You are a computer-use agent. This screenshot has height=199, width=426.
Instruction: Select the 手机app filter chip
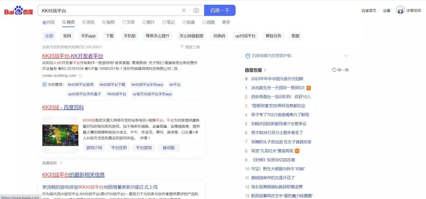tap(88, 36)
